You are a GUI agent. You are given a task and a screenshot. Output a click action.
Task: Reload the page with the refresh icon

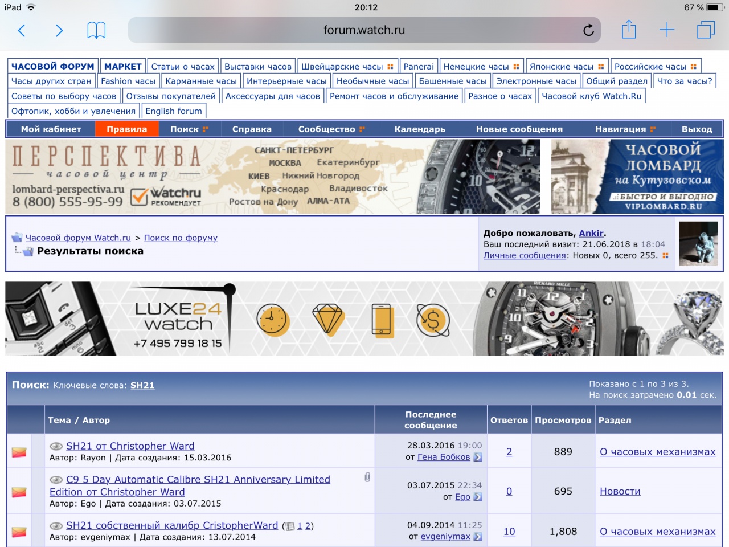(x=588, y=30)
